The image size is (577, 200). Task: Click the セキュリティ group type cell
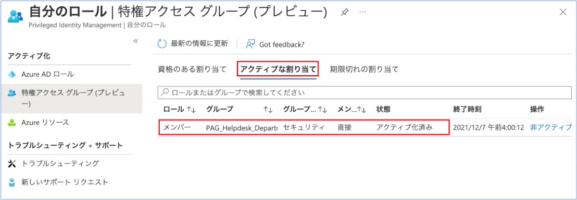click(x=304, y=128)
